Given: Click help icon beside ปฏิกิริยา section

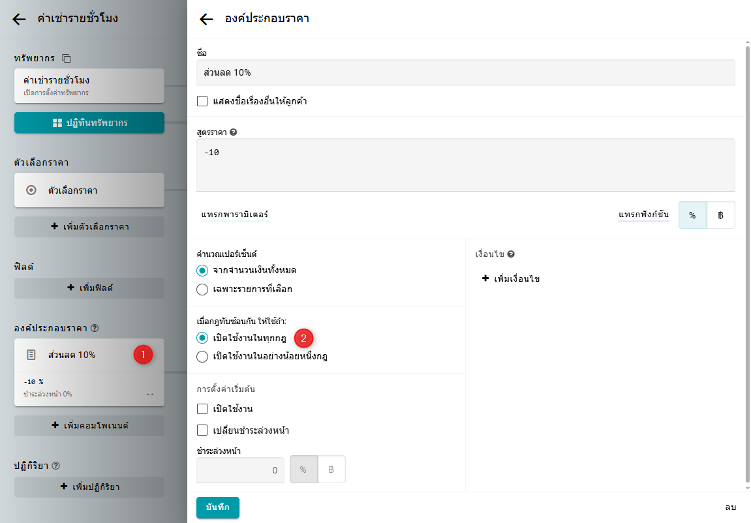Looking at the screenshot, I should tap(55, 466).
